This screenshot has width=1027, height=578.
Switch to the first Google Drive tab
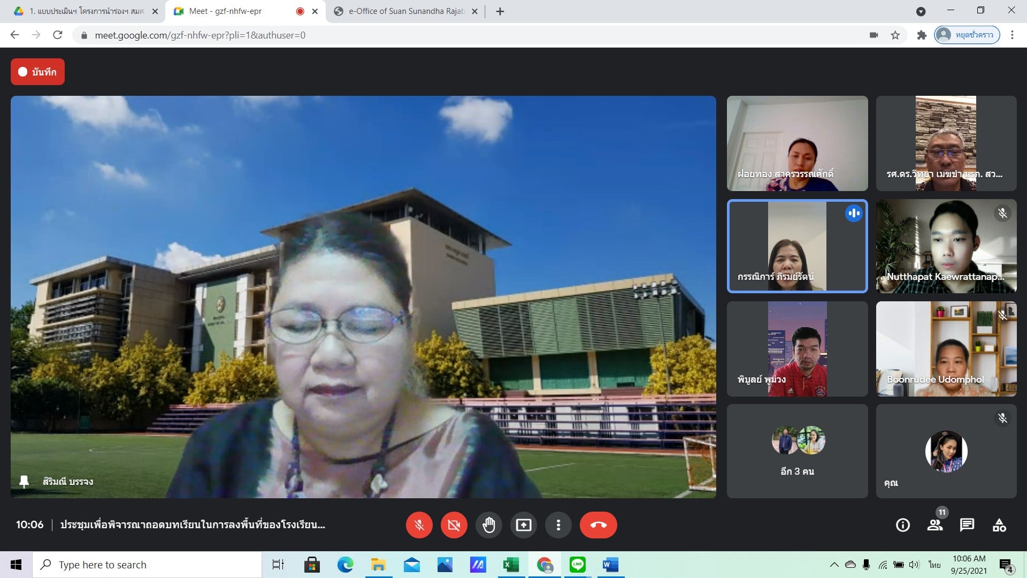tap(86, 11)
